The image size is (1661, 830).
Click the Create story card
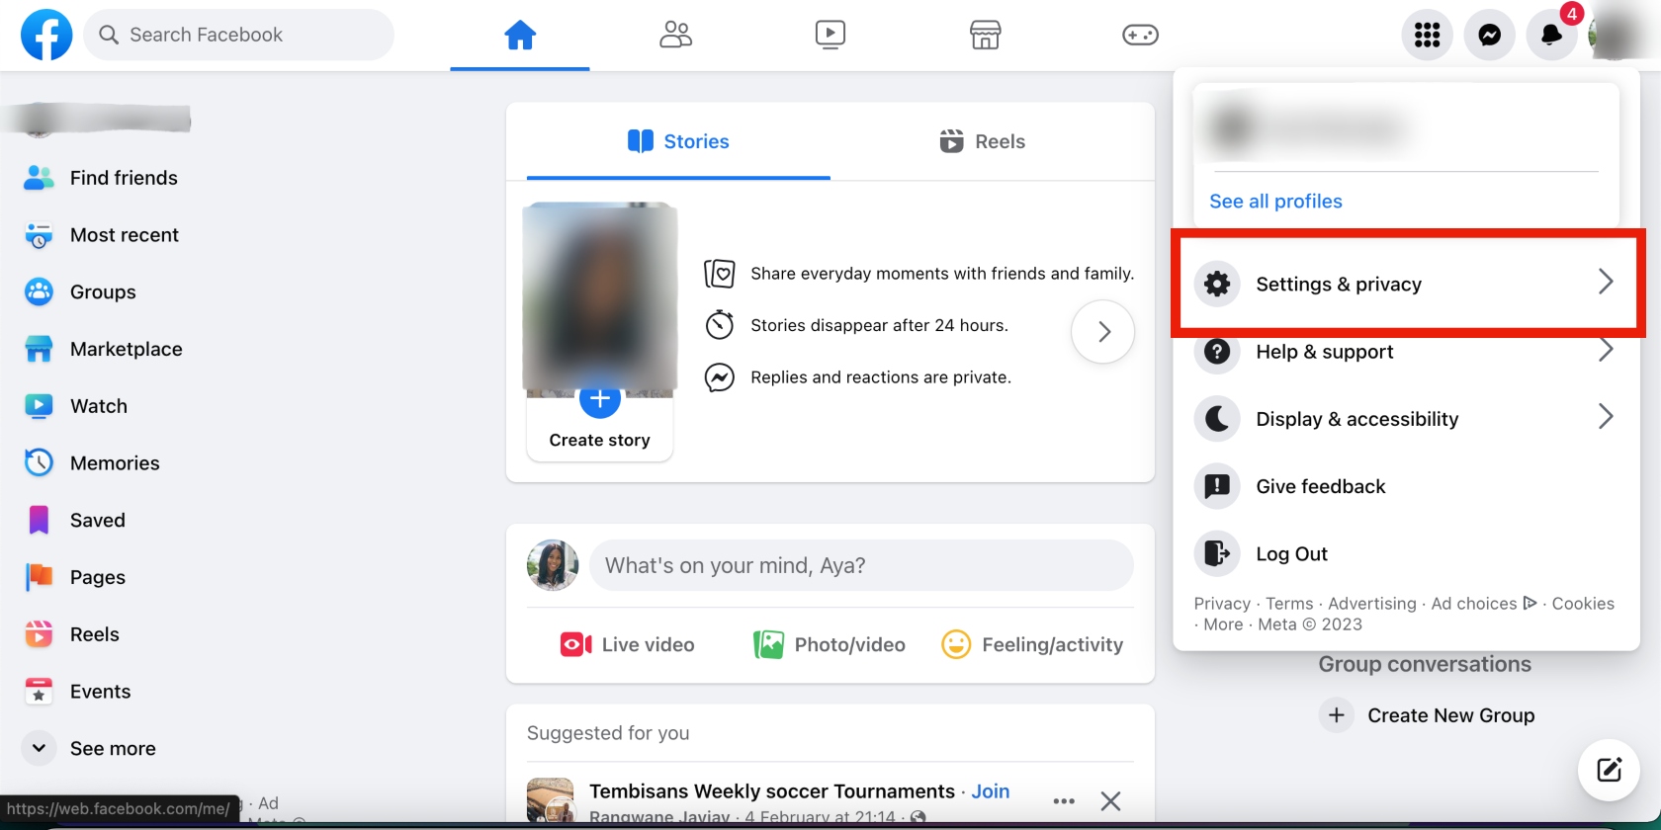(599, 332)
